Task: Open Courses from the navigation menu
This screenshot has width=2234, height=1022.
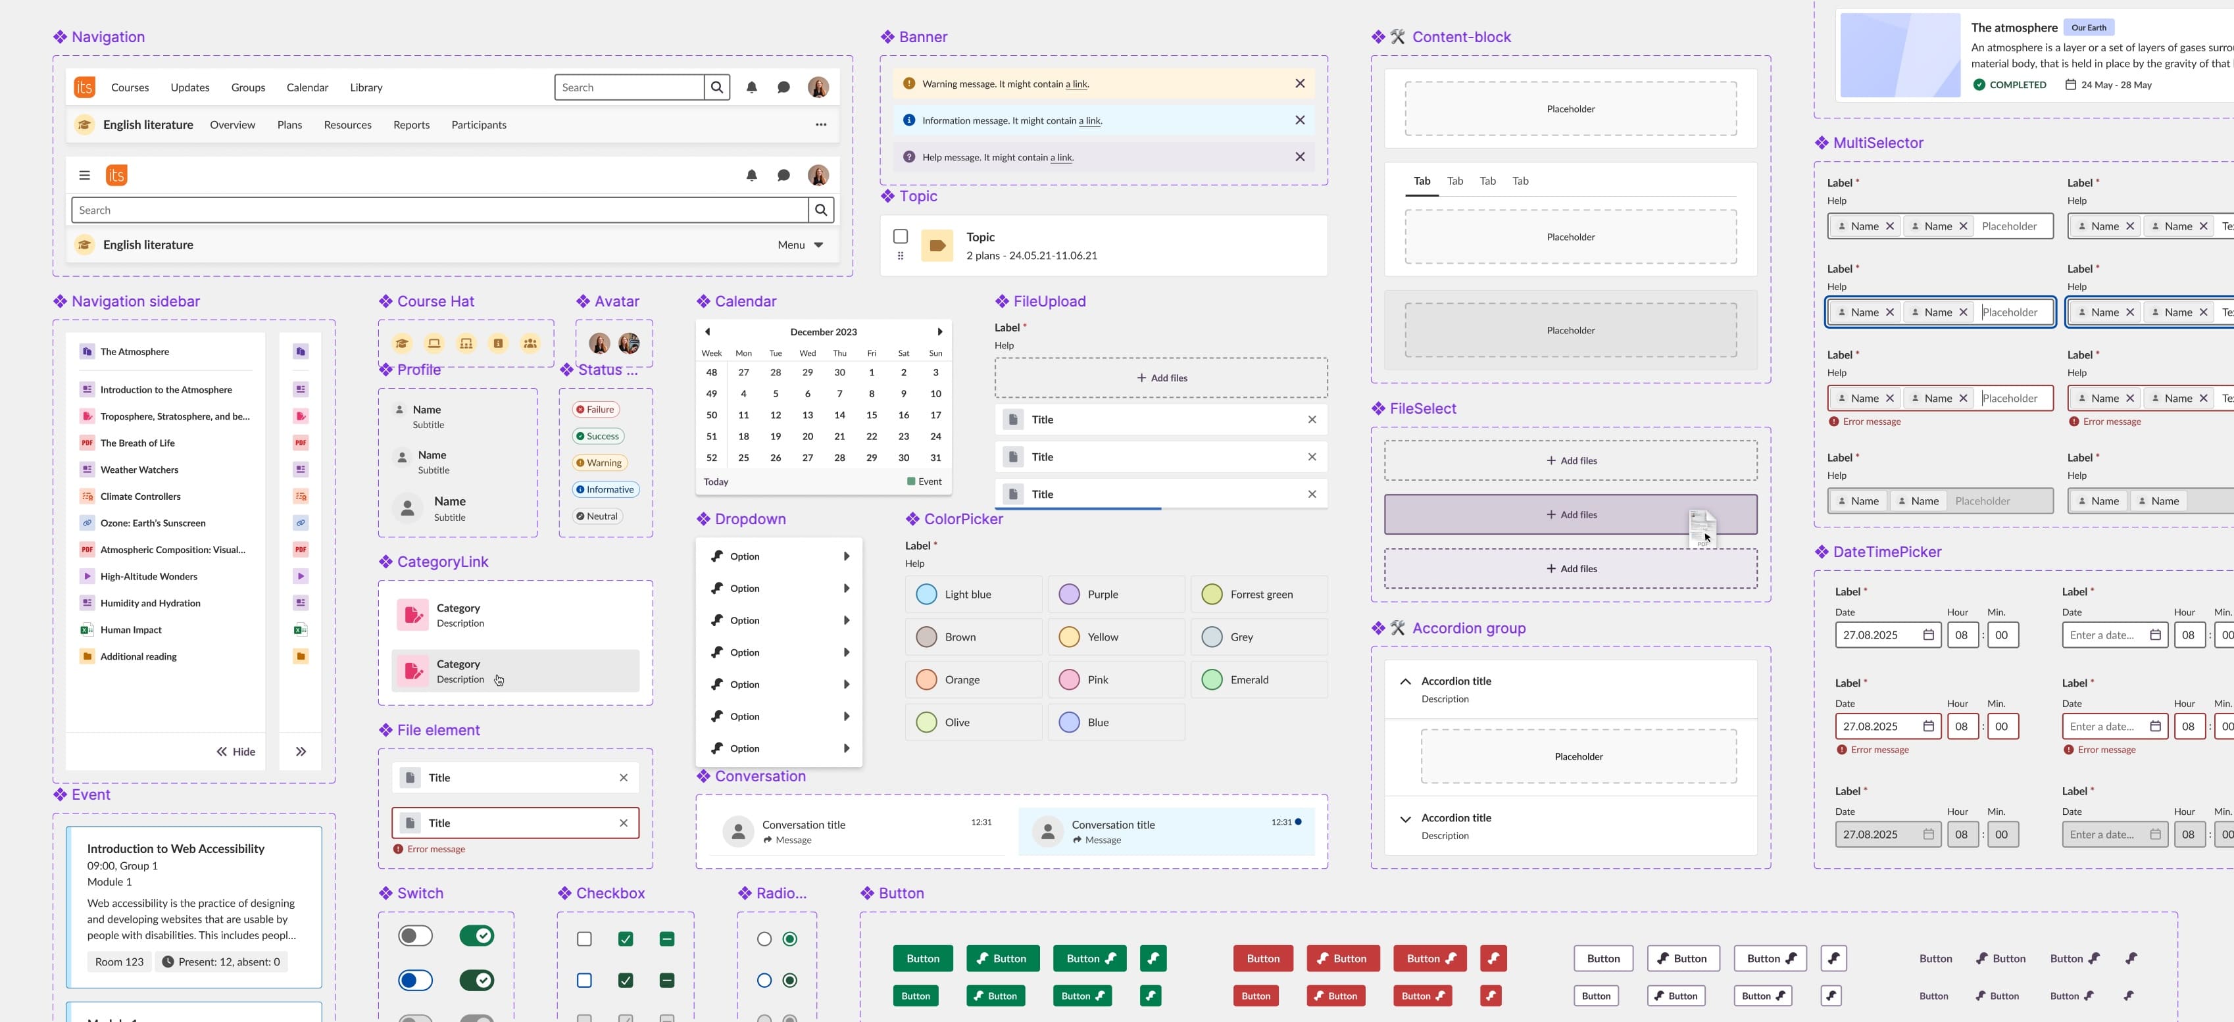Action: point(130,87)
